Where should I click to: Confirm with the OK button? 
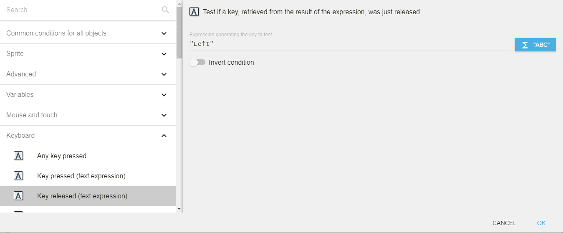pos(541,223)
